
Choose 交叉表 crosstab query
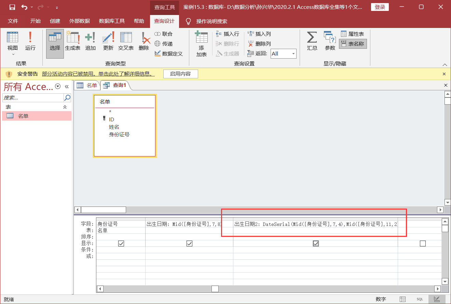126,42
